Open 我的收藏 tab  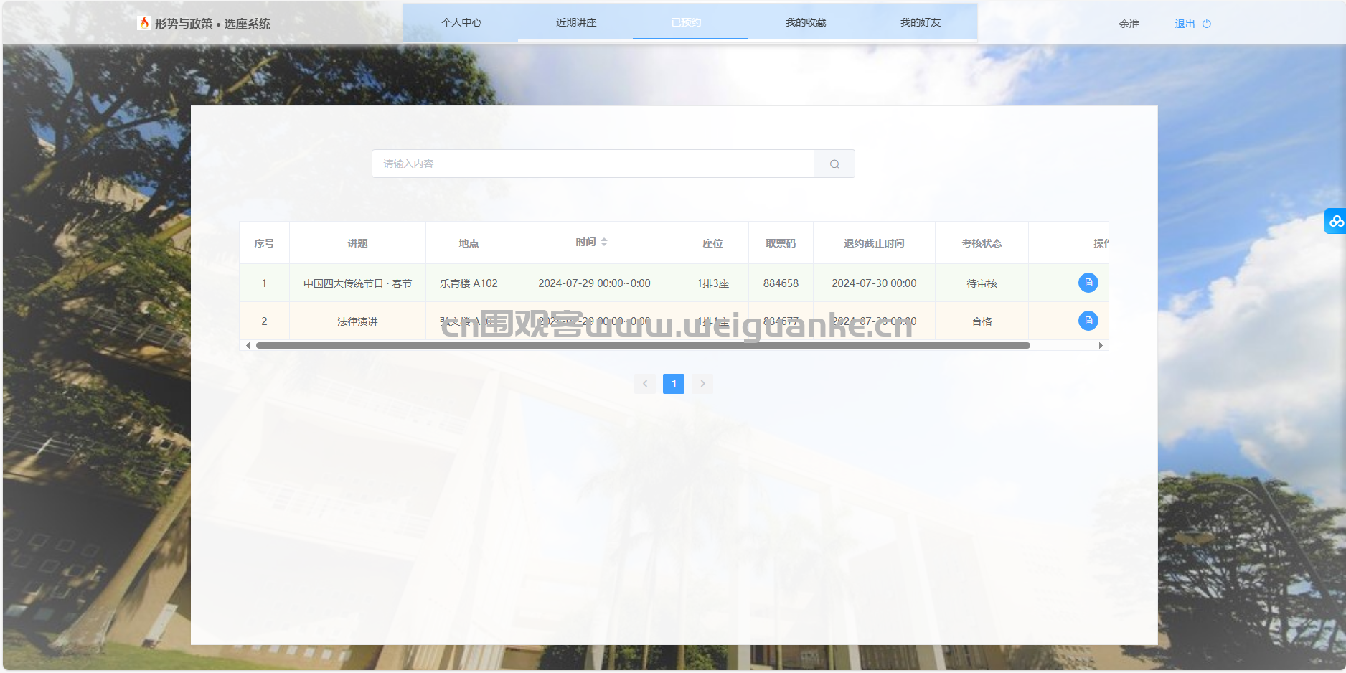tap(805, 23)
